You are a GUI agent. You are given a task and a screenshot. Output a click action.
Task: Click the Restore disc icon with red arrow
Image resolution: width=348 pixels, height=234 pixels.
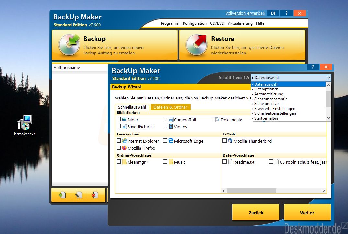[196, 45]
